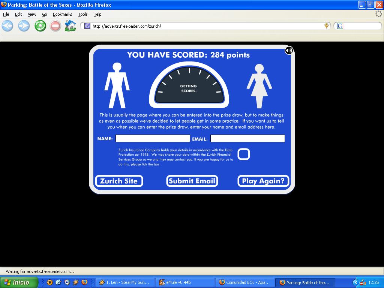
Task: Click the man figure graphic
Action: click(x=117, y=85)
